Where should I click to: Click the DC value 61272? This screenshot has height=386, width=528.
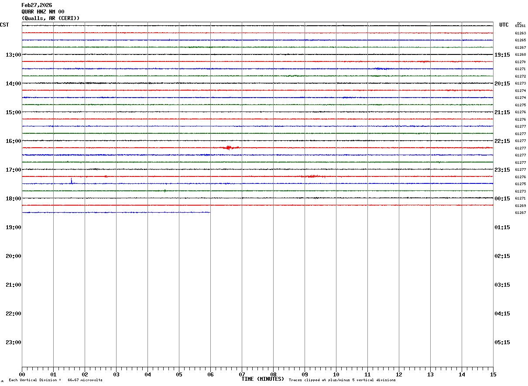[x=520, y=76]
